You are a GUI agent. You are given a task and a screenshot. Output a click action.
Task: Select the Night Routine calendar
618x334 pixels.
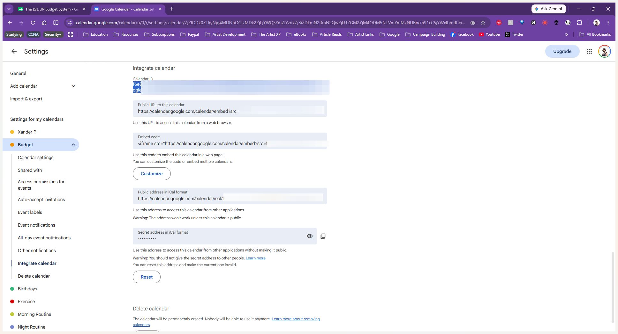(32, 327)
